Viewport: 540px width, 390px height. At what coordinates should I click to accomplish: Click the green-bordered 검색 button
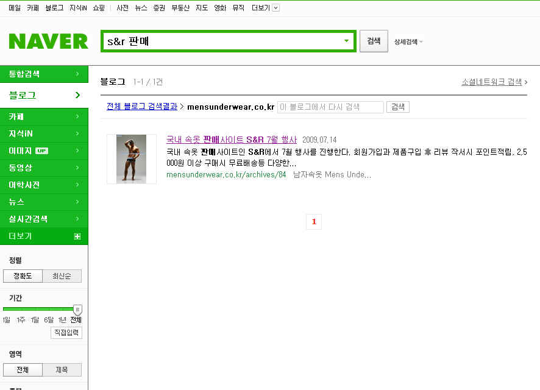point(373,41)
